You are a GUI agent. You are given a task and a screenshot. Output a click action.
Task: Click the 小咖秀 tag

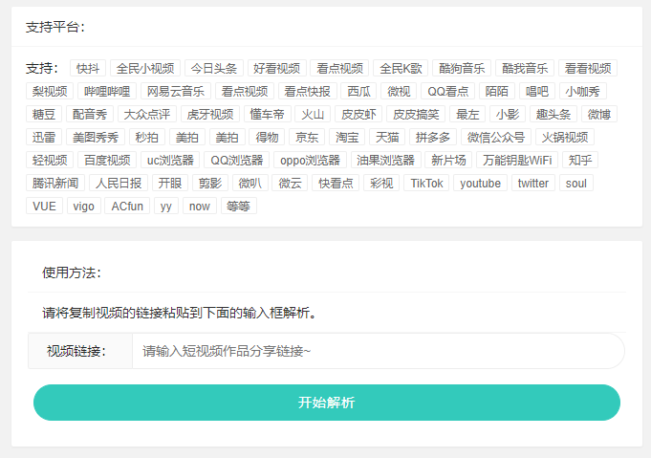pyautogui.click(x=583, y=92)
